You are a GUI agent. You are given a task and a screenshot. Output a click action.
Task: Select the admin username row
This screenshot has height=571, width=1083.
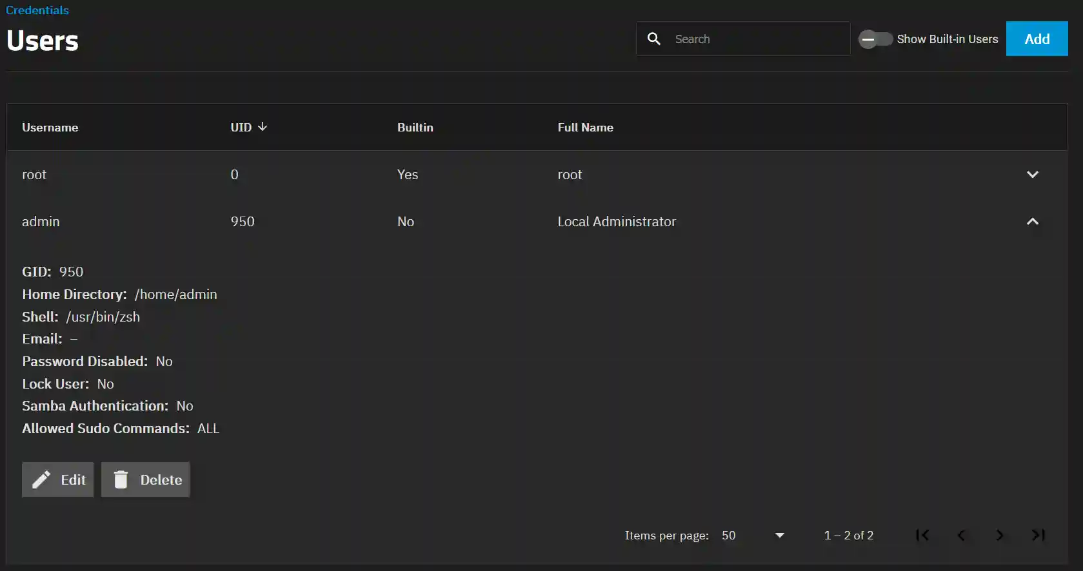(41, 222)
